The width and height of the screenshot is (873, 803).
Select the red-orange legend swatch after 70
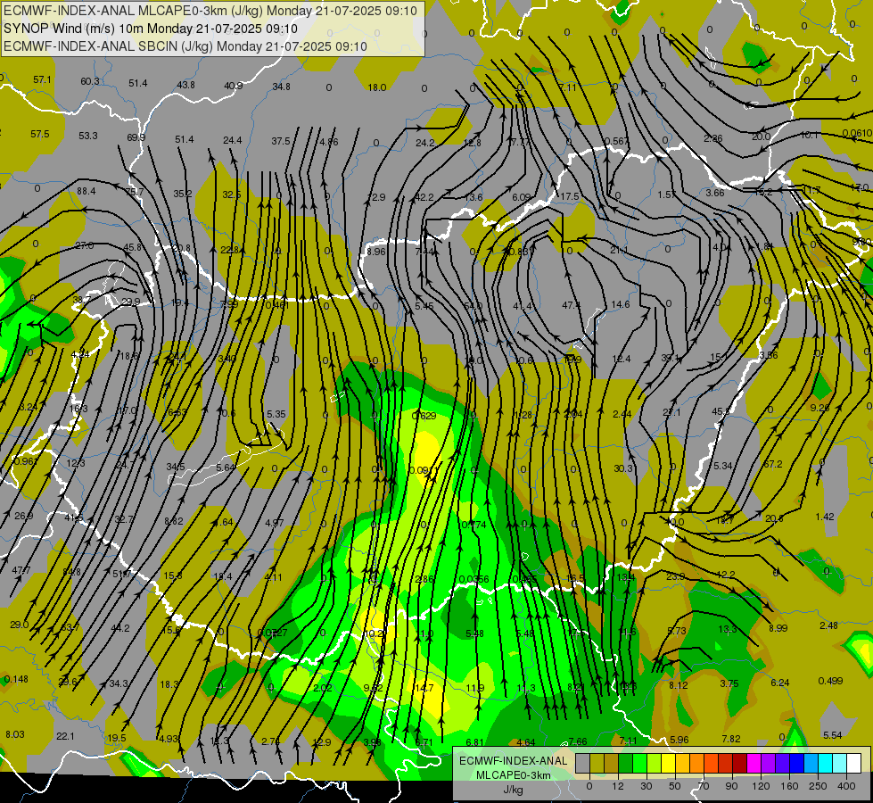click(712, 763)
